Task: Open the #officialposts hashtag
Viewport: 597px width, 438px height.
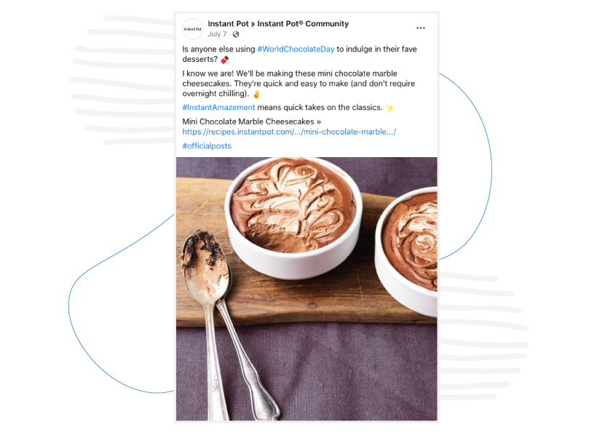Action: pyautogui.click(x=207, y=146)
